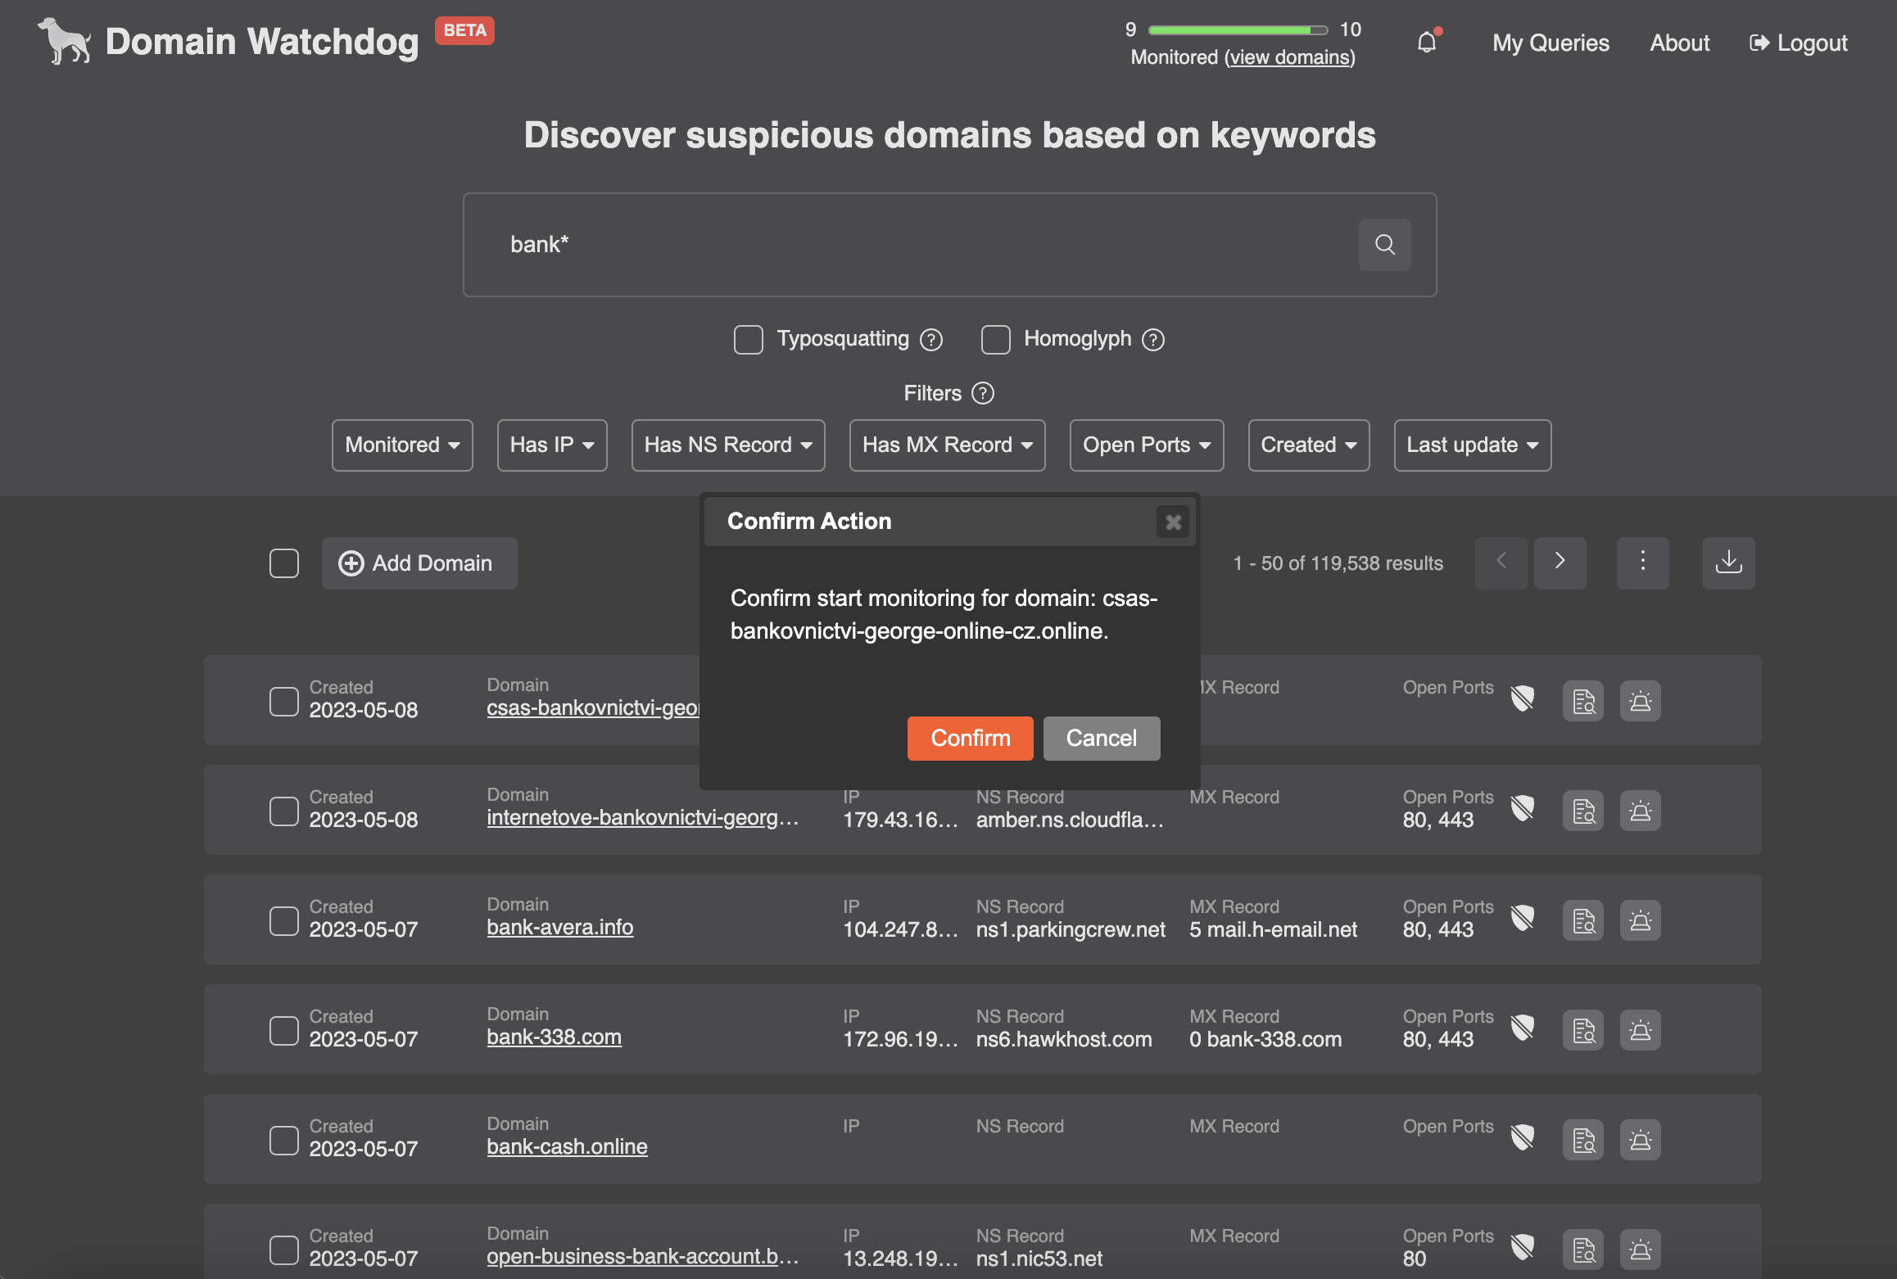Open the internetove-bankovnictvi-georg… domain link
This screenshot has height=1279, width=1897.
pyautogui.click(x=643, y=818)
